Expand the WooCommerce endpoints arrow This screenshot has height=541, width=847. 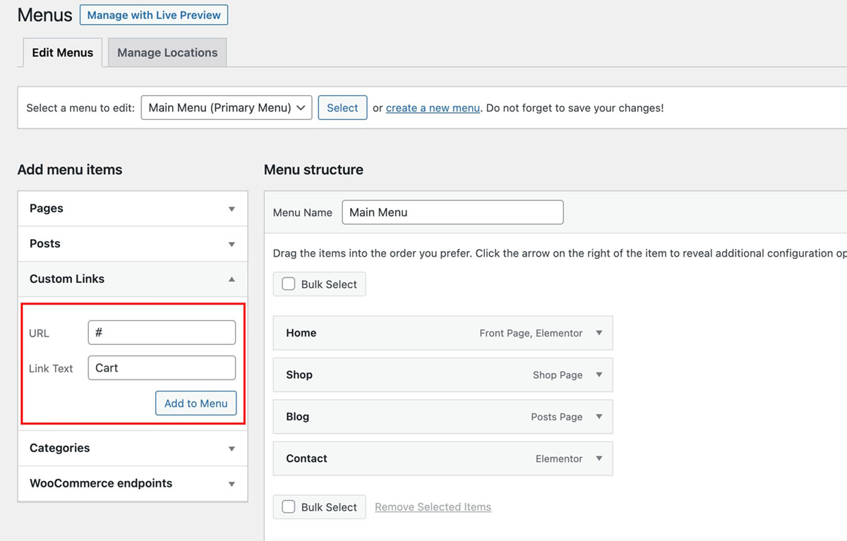click(232, 484)
